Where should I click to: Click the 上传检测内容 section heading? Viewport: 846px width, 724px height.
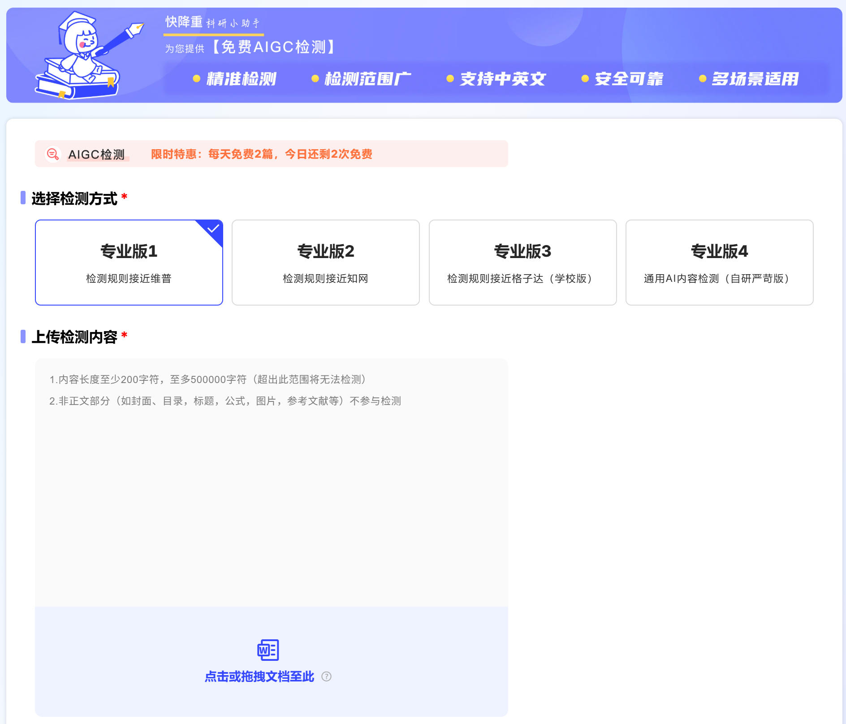[74, 337]
